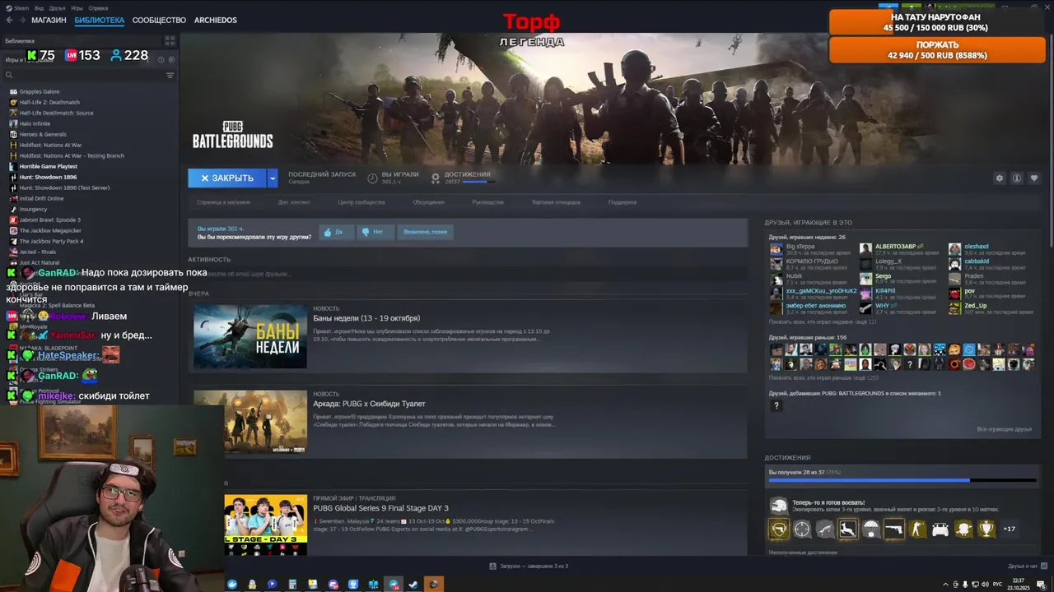
Task: Select The Jackbox Party Pack 4
Action: tap(51, 241)
